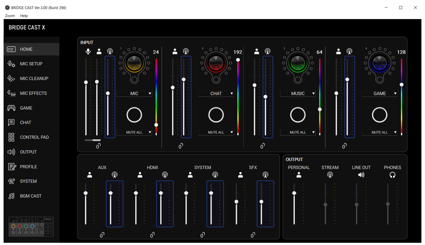Click the SFX stream mix icon
Viewport: 425px width, 245px height.
[265, 175]
